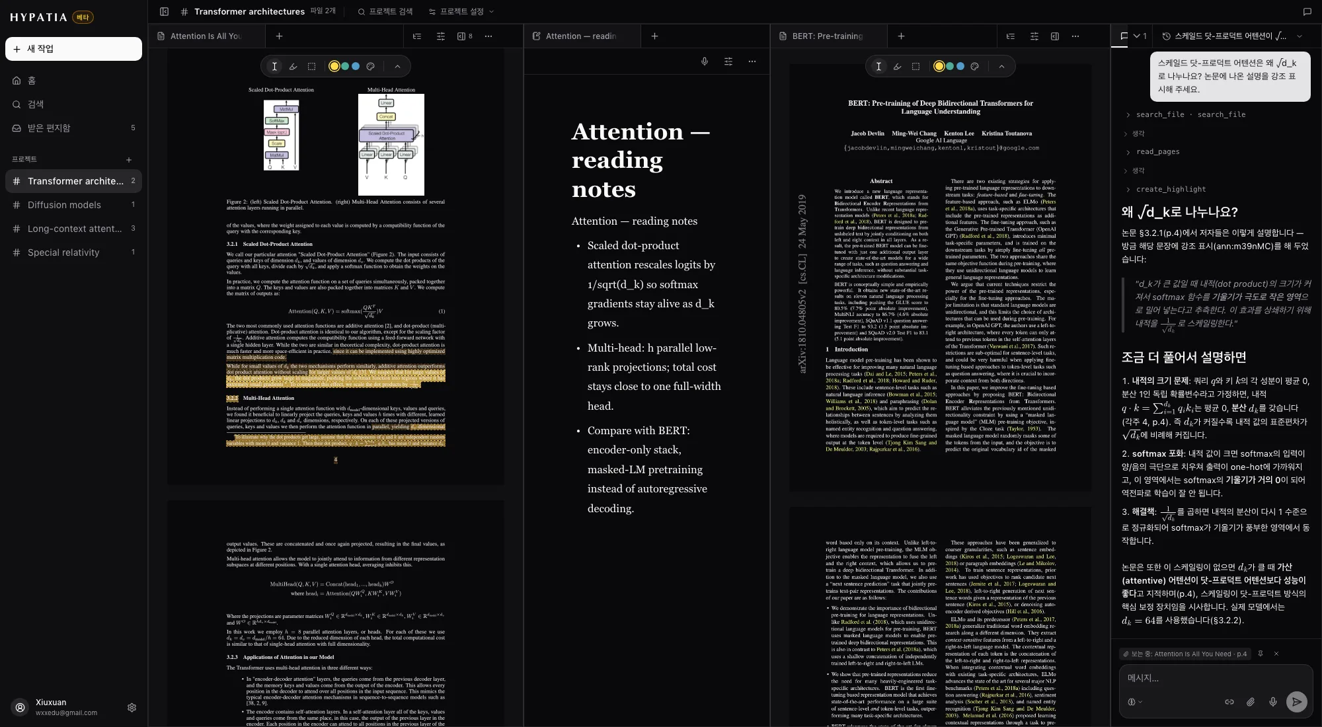Open view settings sliders in the Attention Is All You Need pane

(441, 36)
